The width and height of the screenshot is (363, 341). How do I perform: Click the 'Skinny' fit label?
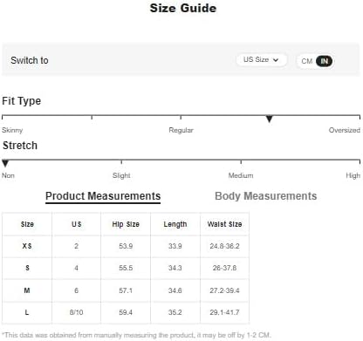point(12,130)
